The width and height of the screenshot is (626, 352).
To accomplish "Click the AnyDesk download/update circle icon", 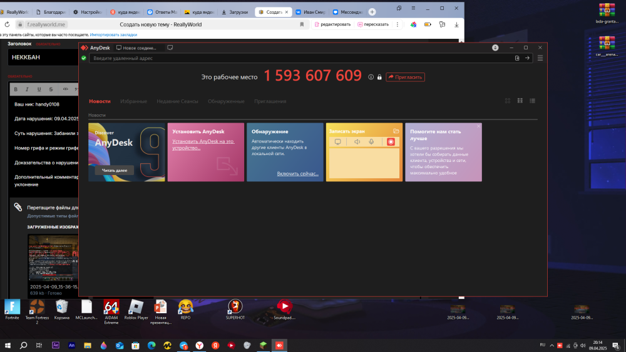I will (x=495, y=48).
